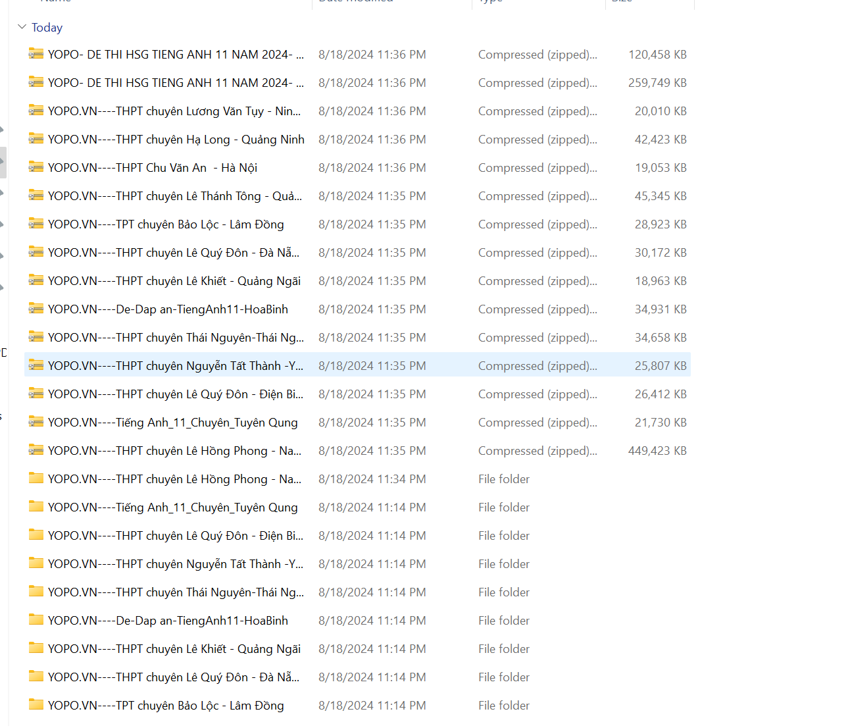The width and height of the screenshot is (850, 728).
Task: Click the size value 20,010 KB
Action: click(661, 111)
